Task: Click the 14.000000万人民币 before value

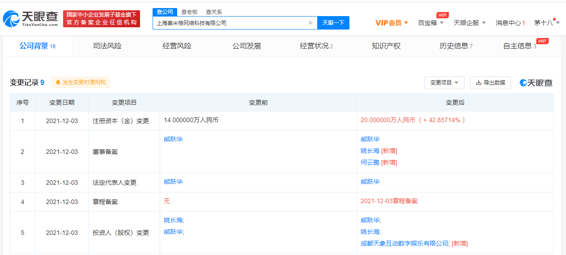Action: tap(191, 120)
